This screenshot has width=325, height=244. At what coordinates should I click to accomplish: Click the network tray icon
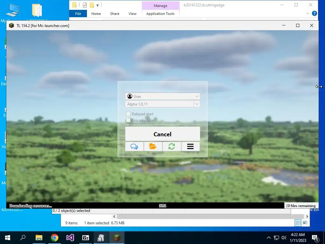click(276, 238)
